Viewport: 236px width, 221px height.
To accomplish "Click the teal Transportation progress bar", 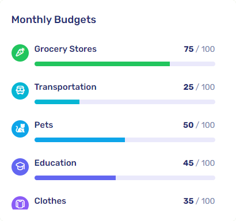I will click(125, 102).
